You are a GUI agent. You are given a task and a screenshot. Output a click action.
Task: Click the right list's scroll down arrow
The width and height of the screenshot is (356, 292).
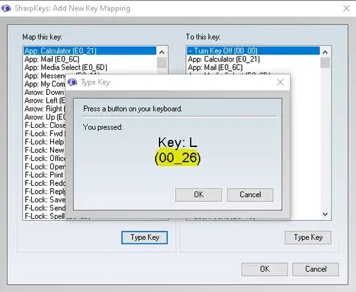(325, 214)
